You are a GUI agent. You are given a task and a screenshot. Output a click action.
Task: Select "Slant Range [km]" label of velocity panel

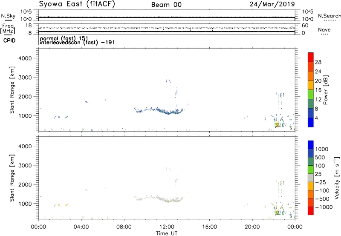pyautogui.click(x=12, y=178)
